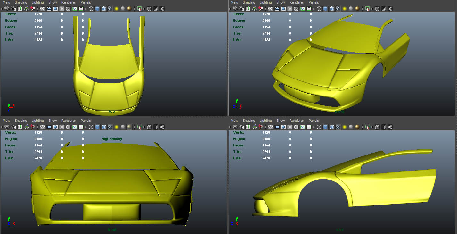Toggle Field Chart icon in persp panel
This screenshot has width=457, height=234.
[x=296, y=9]
